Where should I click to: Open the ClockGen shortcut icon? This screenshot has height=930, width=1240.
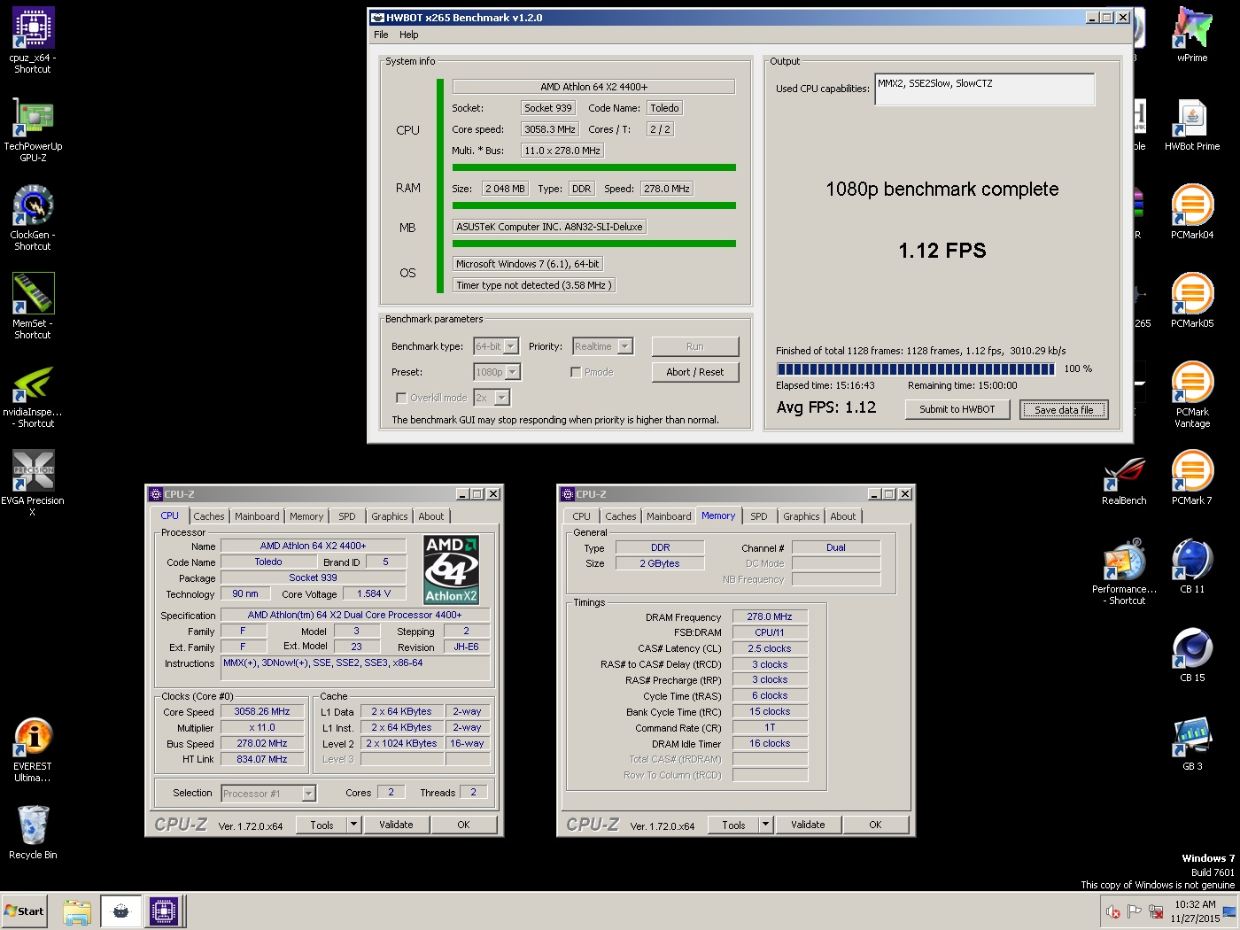coord(33,217)
